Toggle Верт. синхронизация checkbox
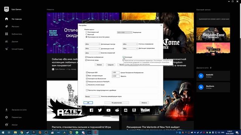The width and height of the screenshot is (241, 135). 87,75
